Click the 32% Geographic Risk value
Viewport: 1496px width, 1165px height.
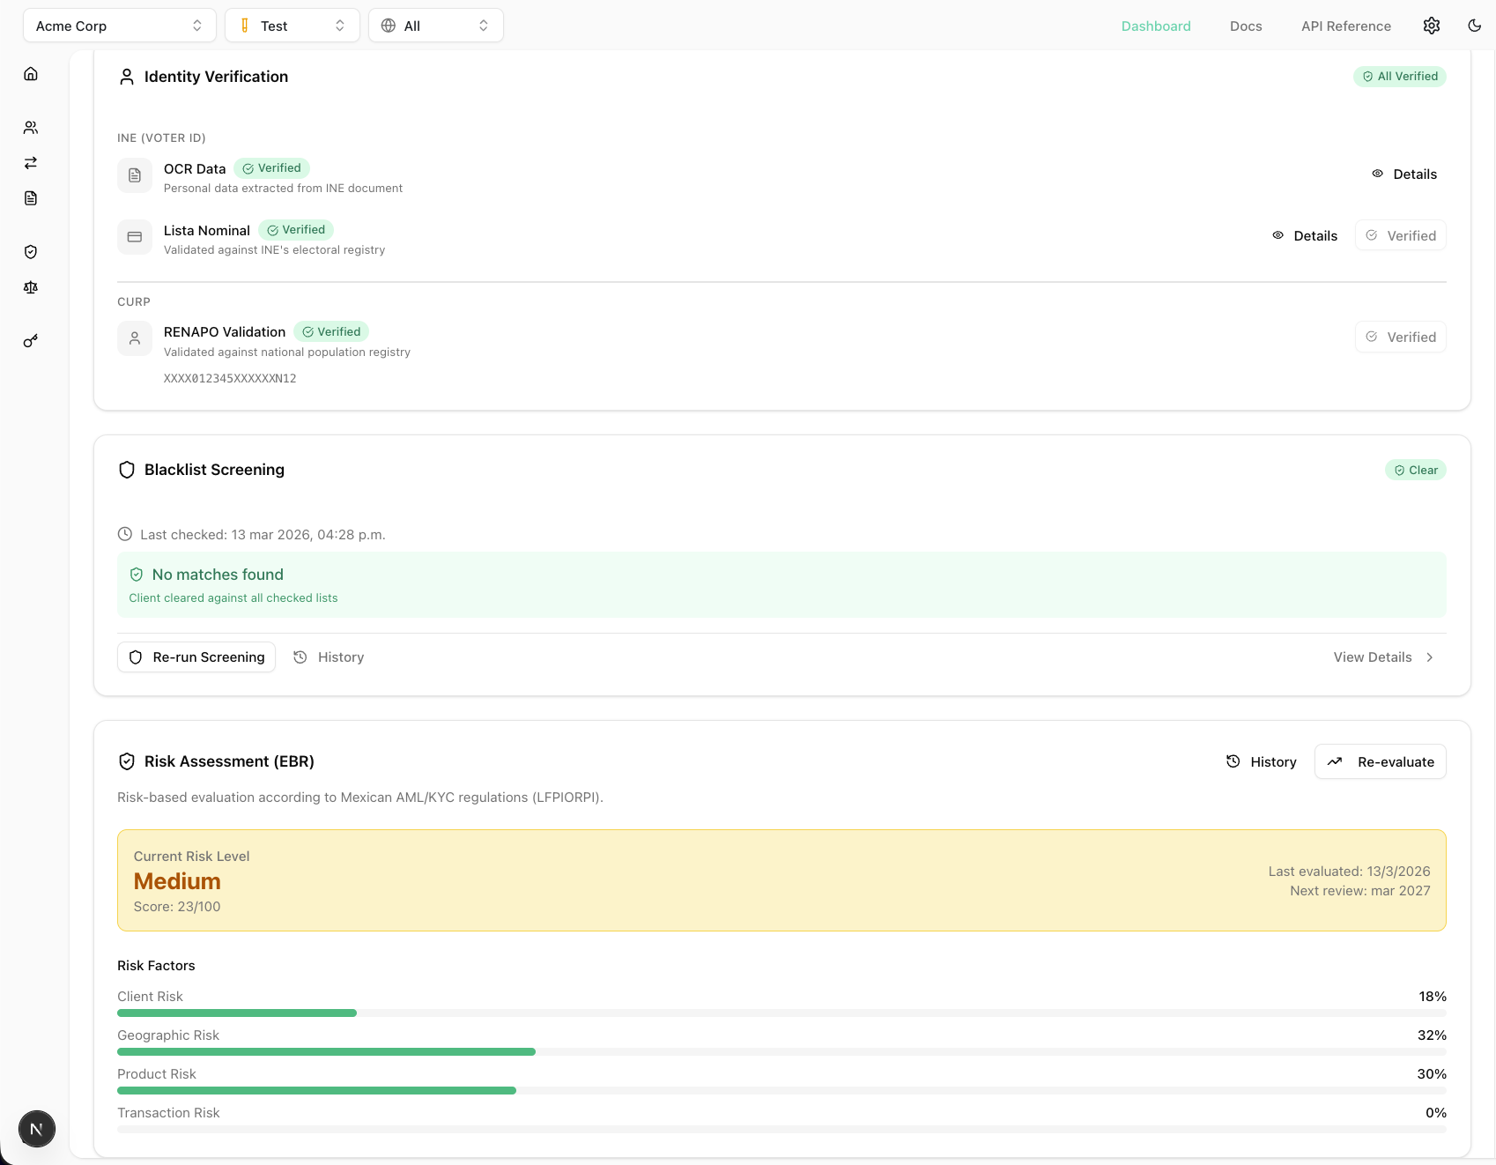pos(1432,1035)
